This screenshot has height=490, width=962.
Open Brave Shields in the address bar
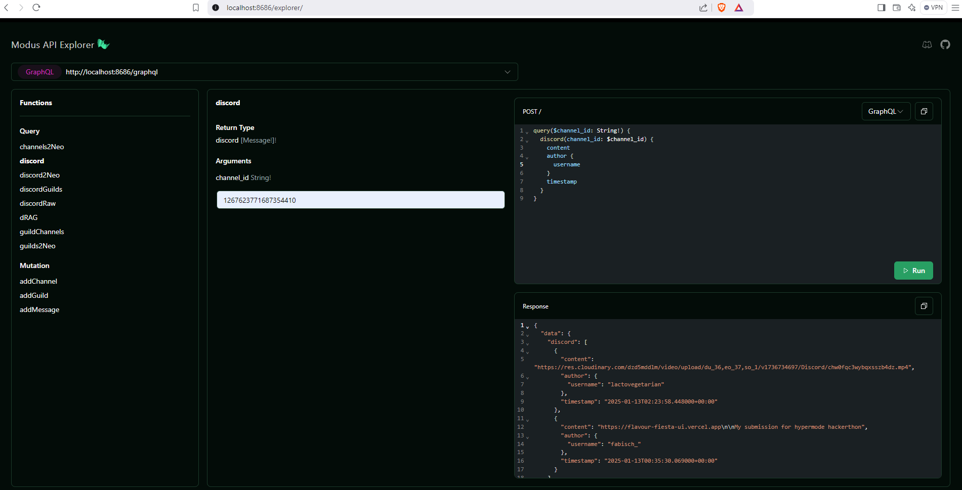click(x=721, y=8)
